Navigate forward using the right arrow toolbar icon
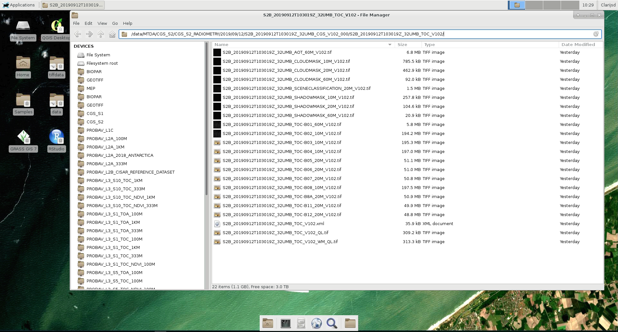Image resolution: width=618 pixels, height=332 pixels. point(89,34)
